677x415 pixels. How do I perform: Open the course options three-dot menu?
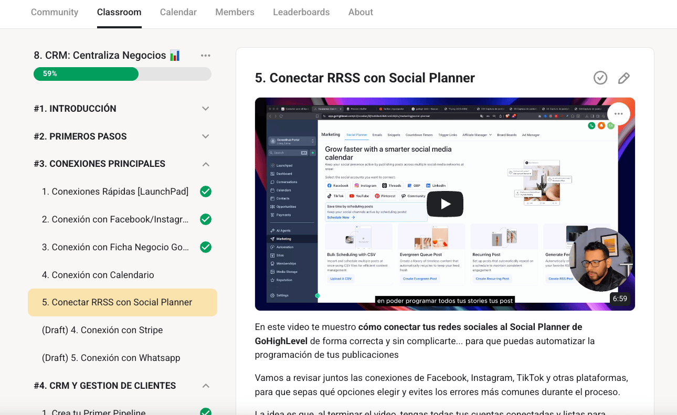pyautogui.click(x=205, y=56)
